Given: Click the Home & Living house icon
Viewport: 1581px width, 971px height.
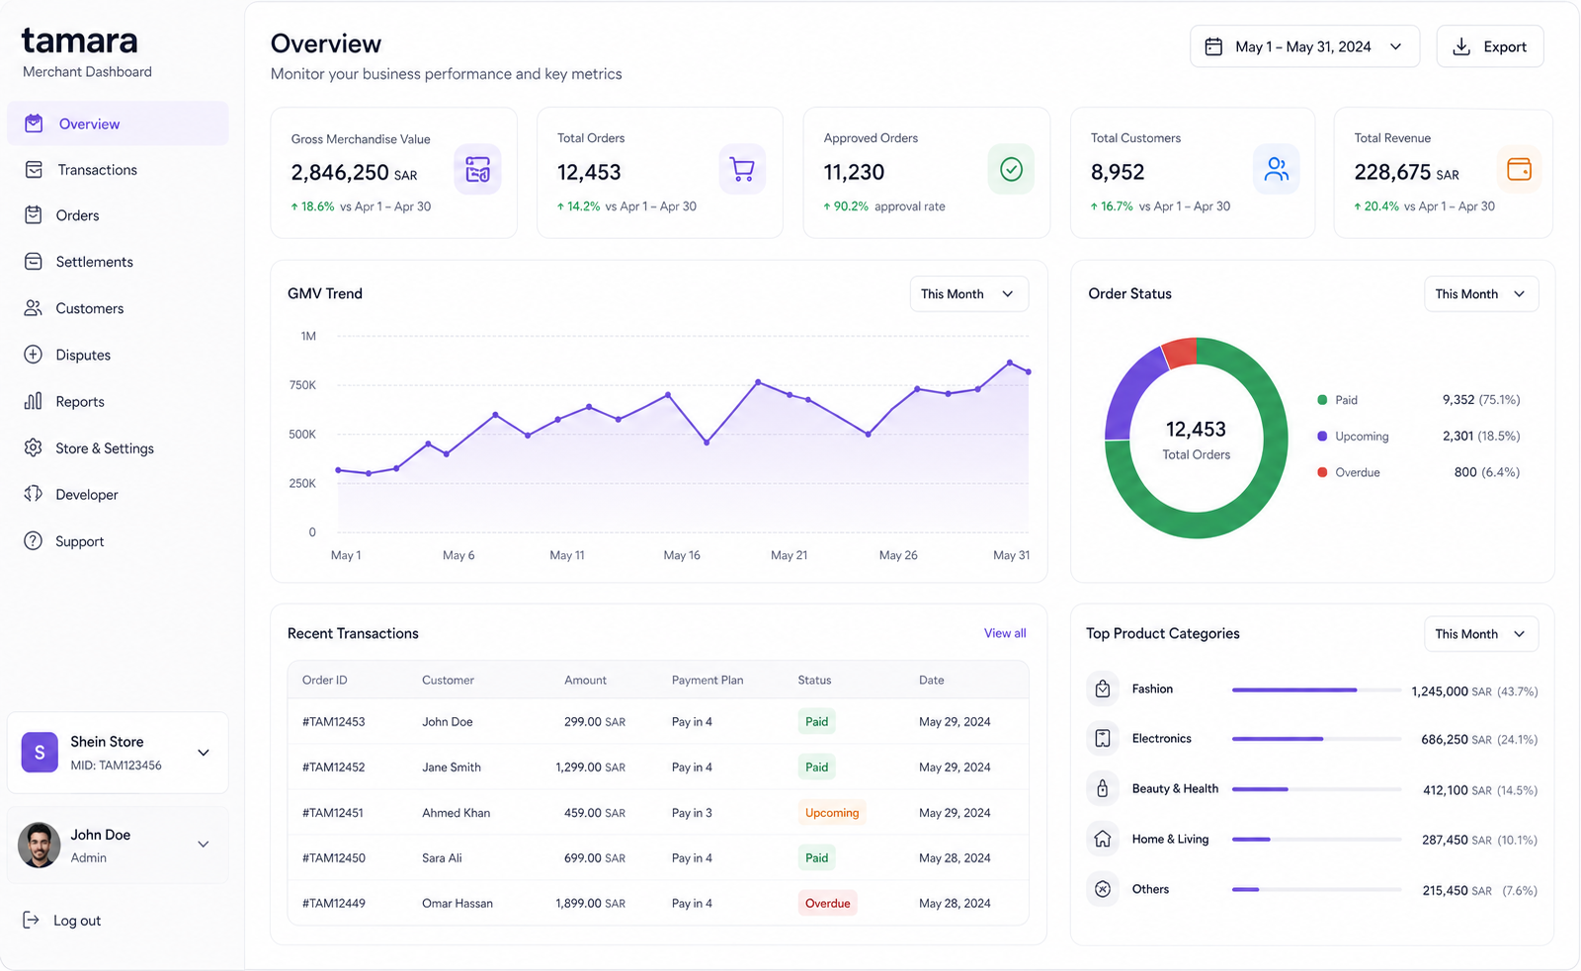Looking at the screenshot, I should [x=1103, y=840].
